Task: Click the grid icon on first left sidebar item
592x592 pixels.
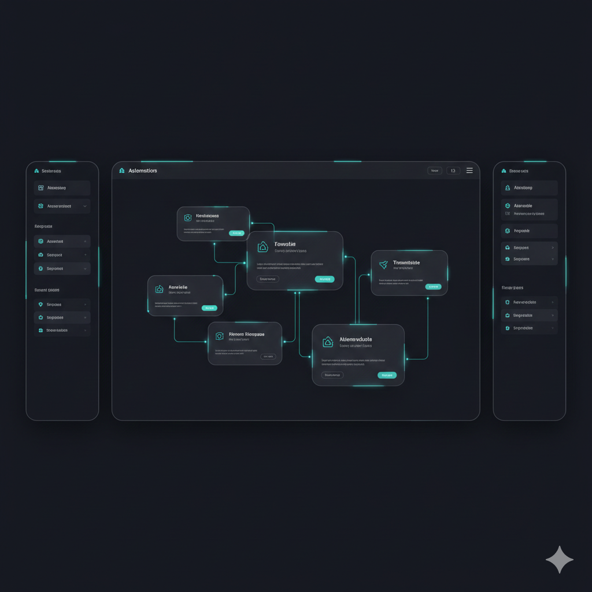Action: click(x=40, y=188)
